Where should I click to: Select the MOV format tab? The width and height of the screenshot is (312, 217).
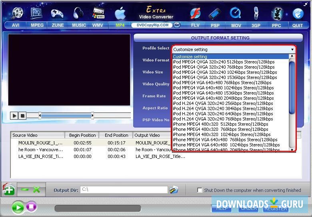[x=236, y=26]
